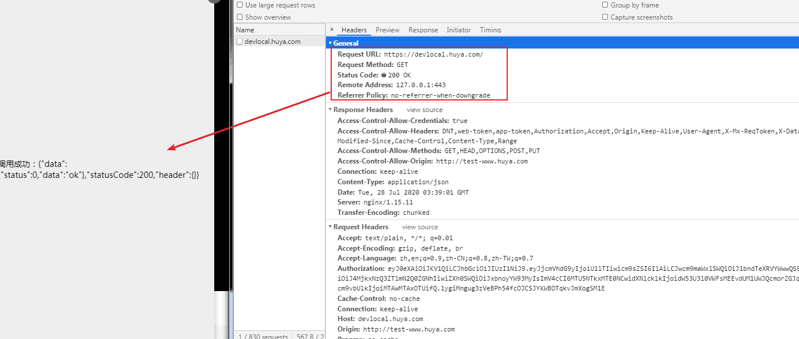Viewport: 799px width, 339px height.
Task: Switch to the Preview tab
Action: tap(387, 30)
